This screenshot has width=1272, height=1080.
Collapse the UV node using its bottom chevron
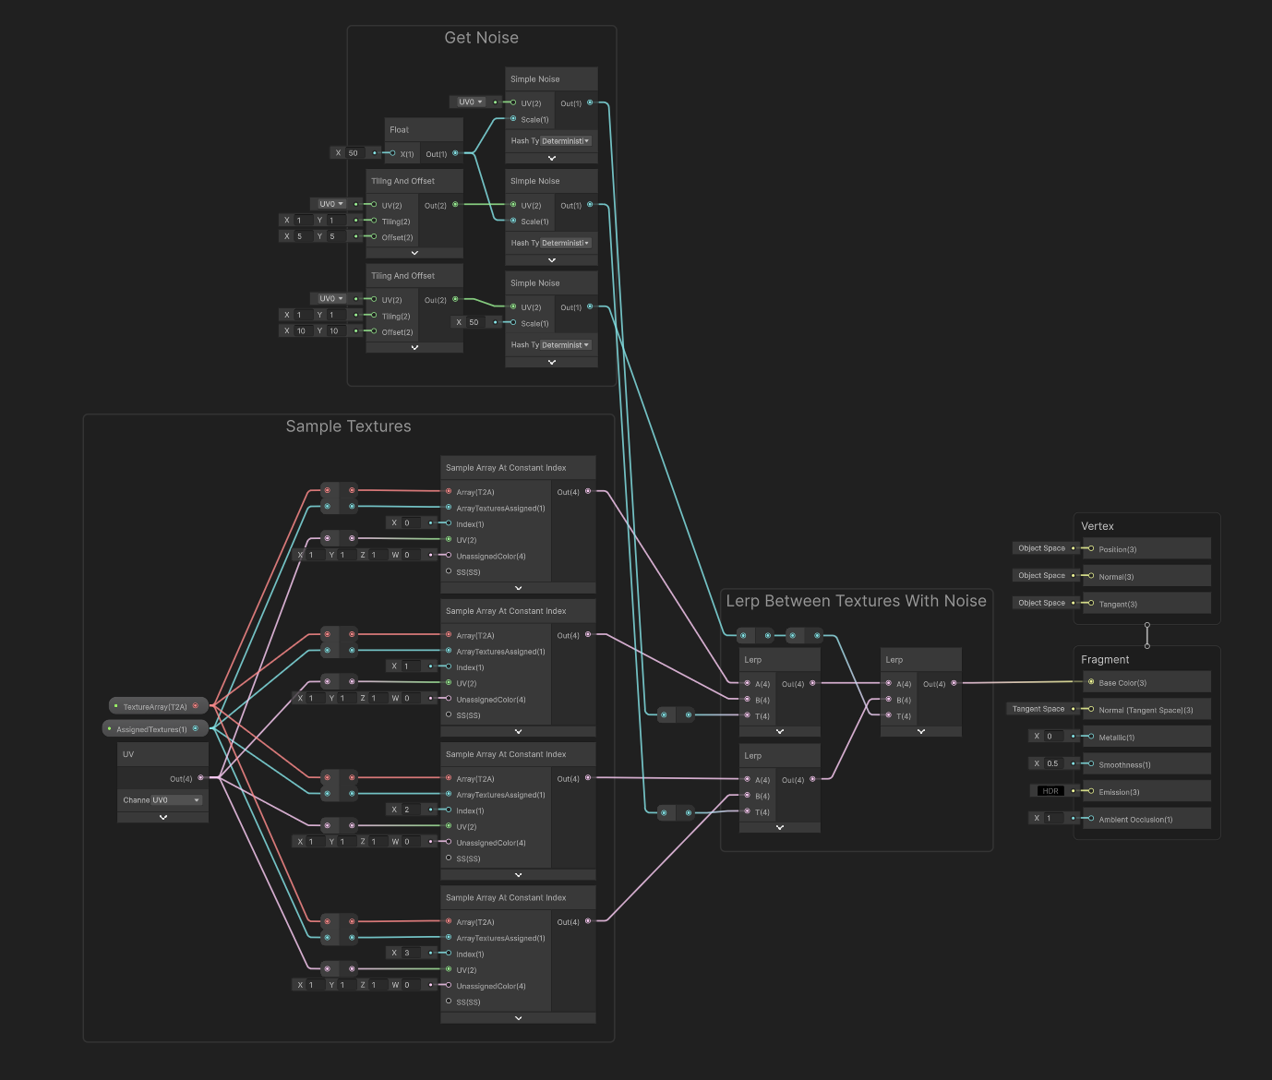pos(162,817)
